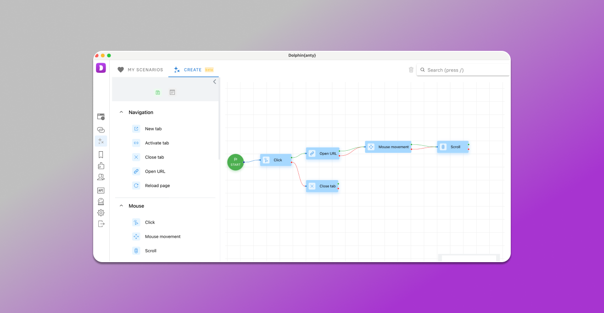The width and height of the screenshot is (604, 313).
Task: Collapse the left blocks panel chevron
Action: [x=214, y=82]
